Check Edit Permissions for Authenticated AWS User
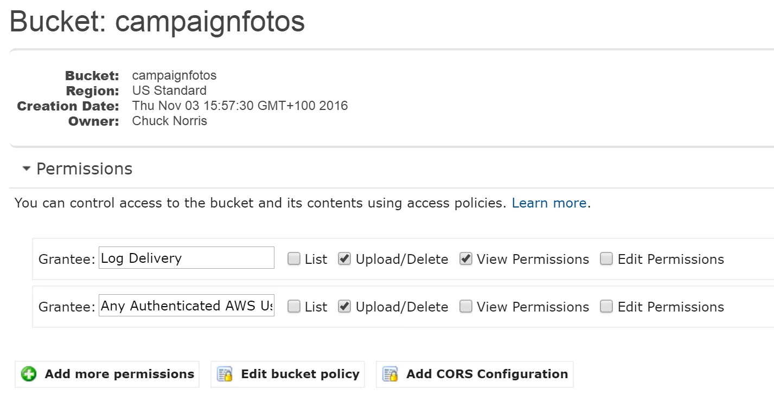The width and height of the screenshot is (774, 402). tap(606, 307)
